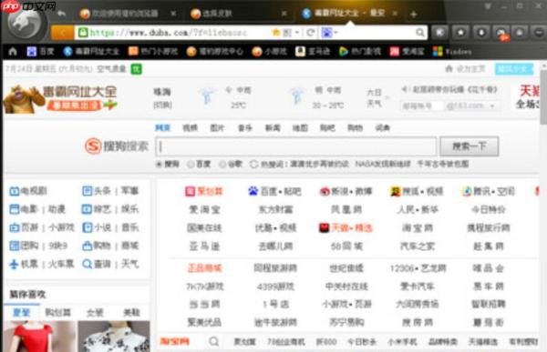547x352 pixels.
Task: Click the white floral blouse thumbnail
Action: click(114, 337)
